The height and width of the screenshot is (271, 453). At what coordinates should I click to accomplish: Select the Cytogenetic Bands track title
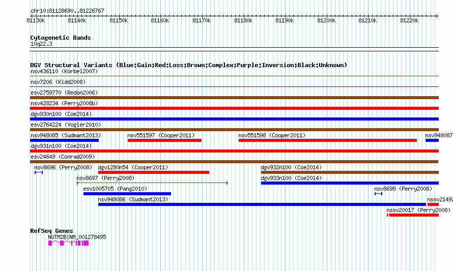[x=61, y=38]
